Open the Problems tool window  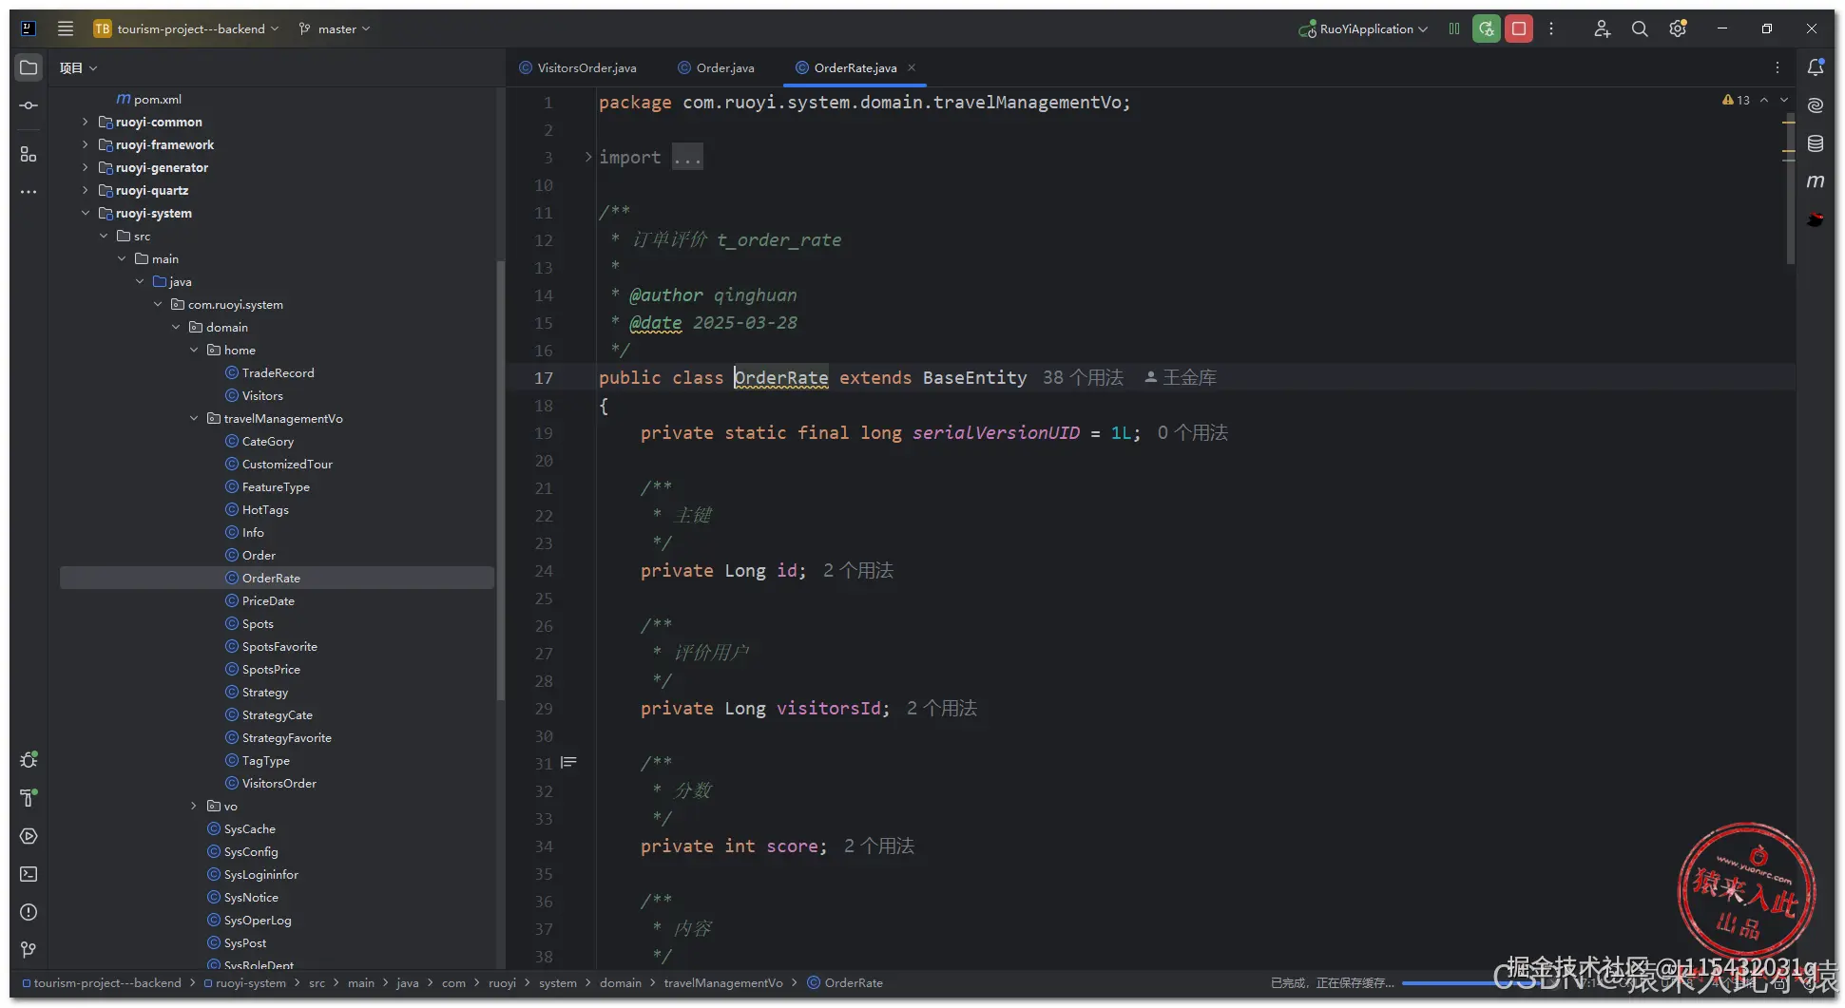point(29,912)
